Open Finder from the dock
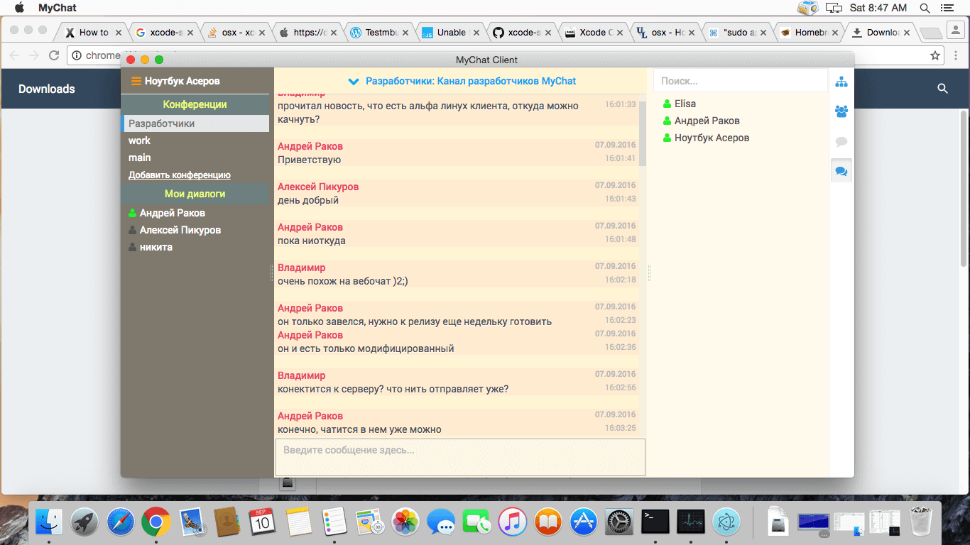Image resolution: width=970 pixels, height=545 pixels. pos(49,522)
